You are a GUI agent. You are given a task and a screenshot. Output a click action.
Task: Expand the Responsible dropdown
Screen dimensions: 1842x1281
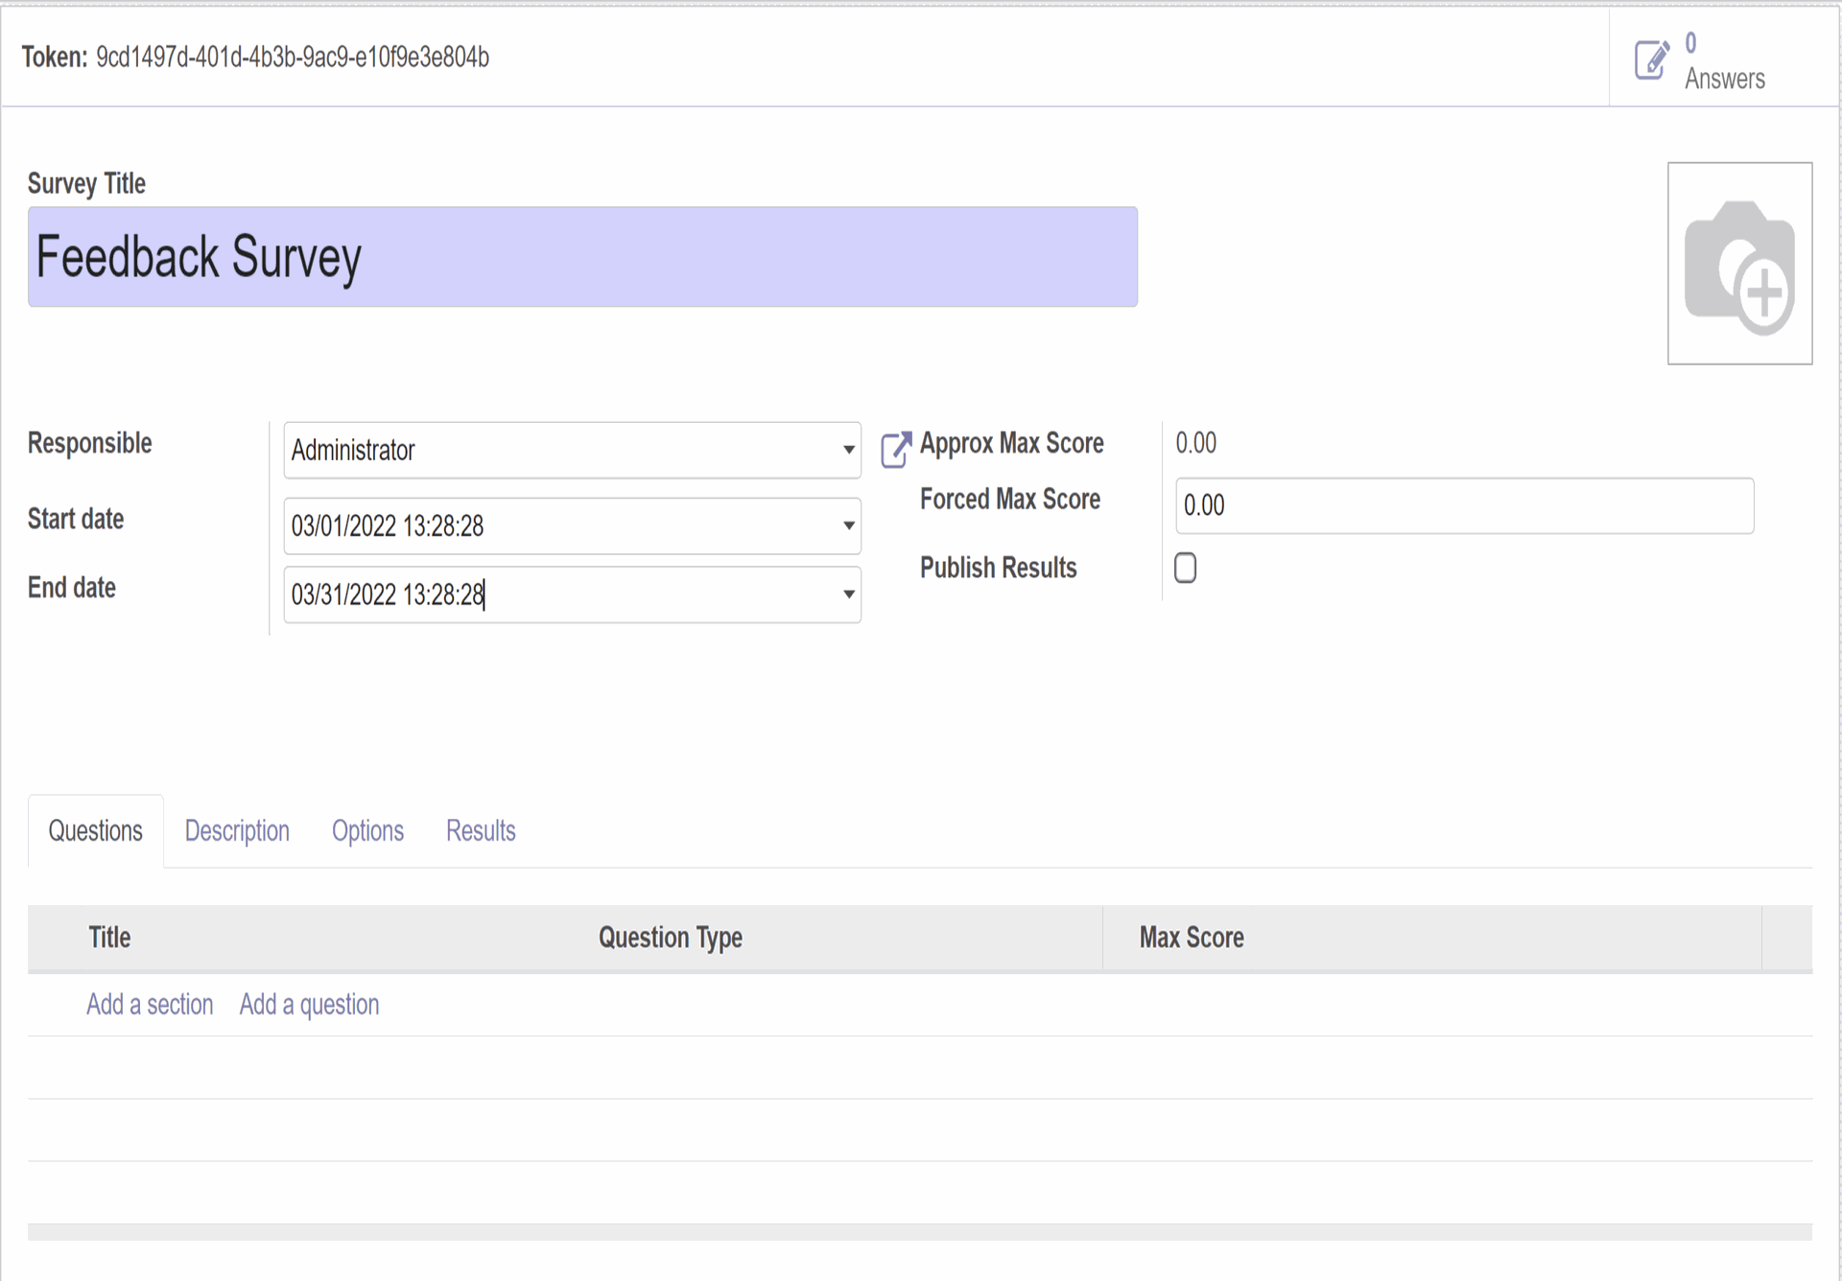tap(848, 450)
